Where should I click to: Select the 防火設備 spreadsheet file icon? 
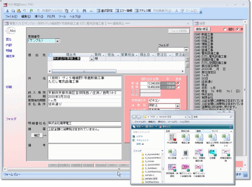(x=172, y=153)
